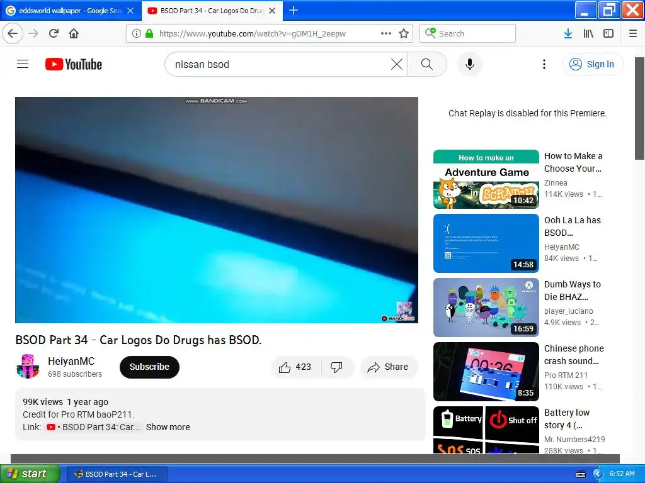Click 'Battery low story 4' title
645x483 pixels.
click(x=567, y=418)
